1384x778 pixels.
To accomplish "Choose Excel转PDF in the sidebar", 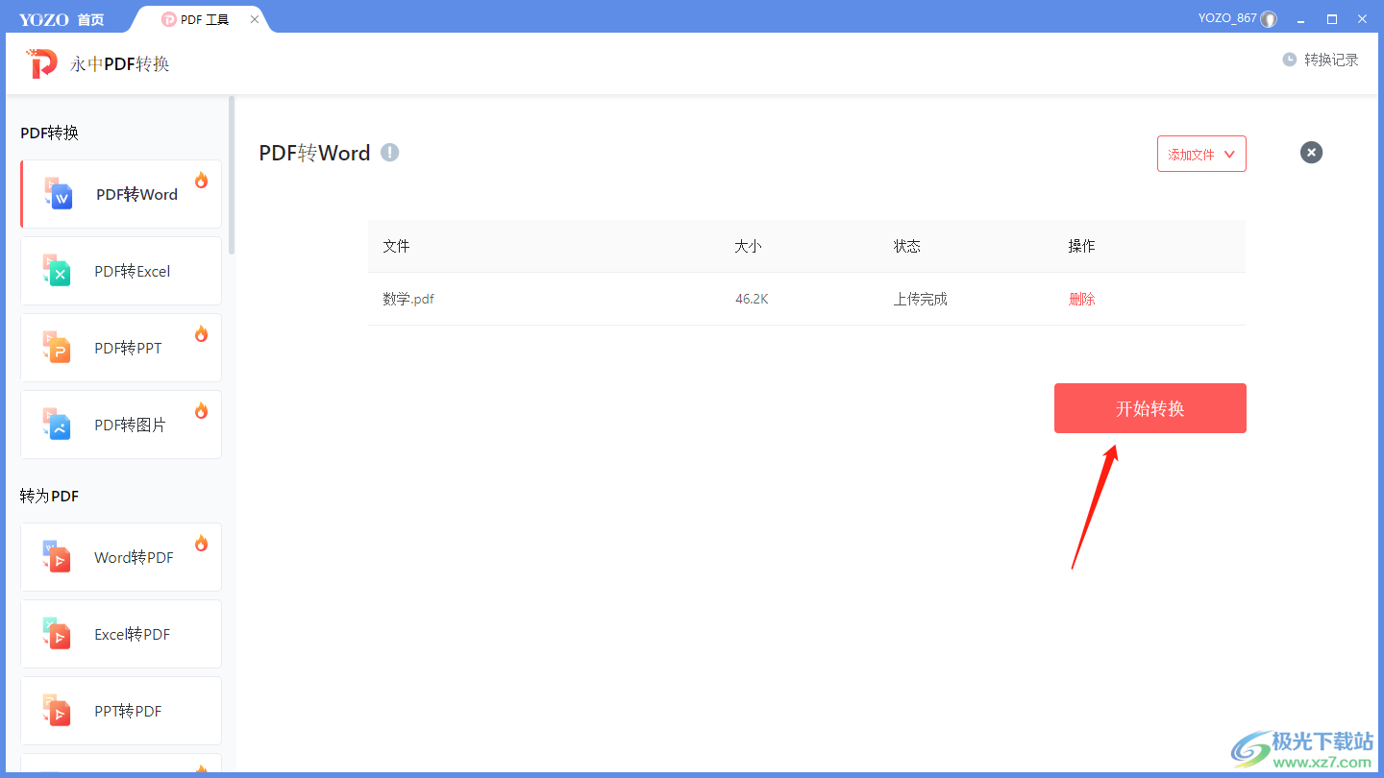I will [121, 634].
